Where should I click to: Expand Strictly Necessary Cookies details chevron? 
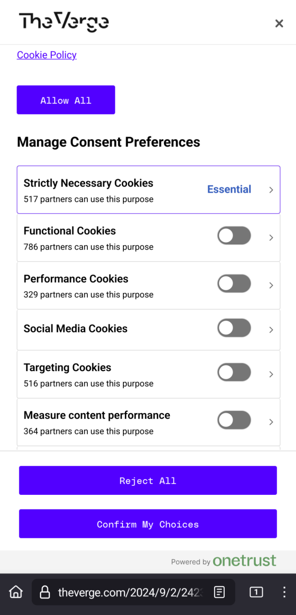[x=271, y=190]
